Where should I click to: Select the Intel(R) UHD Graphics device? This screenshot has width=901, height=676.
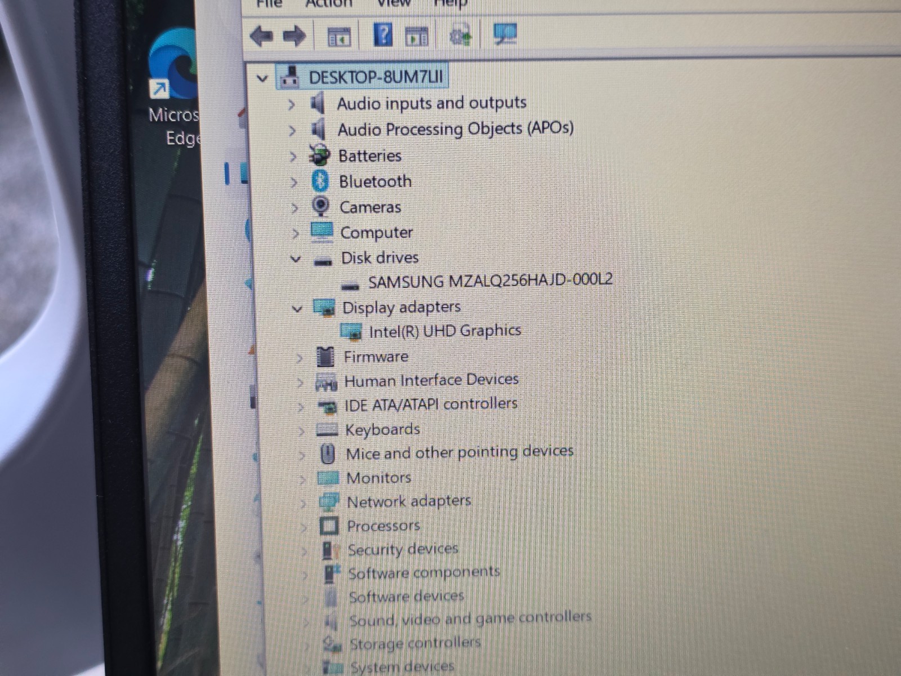tap(445, 331)
